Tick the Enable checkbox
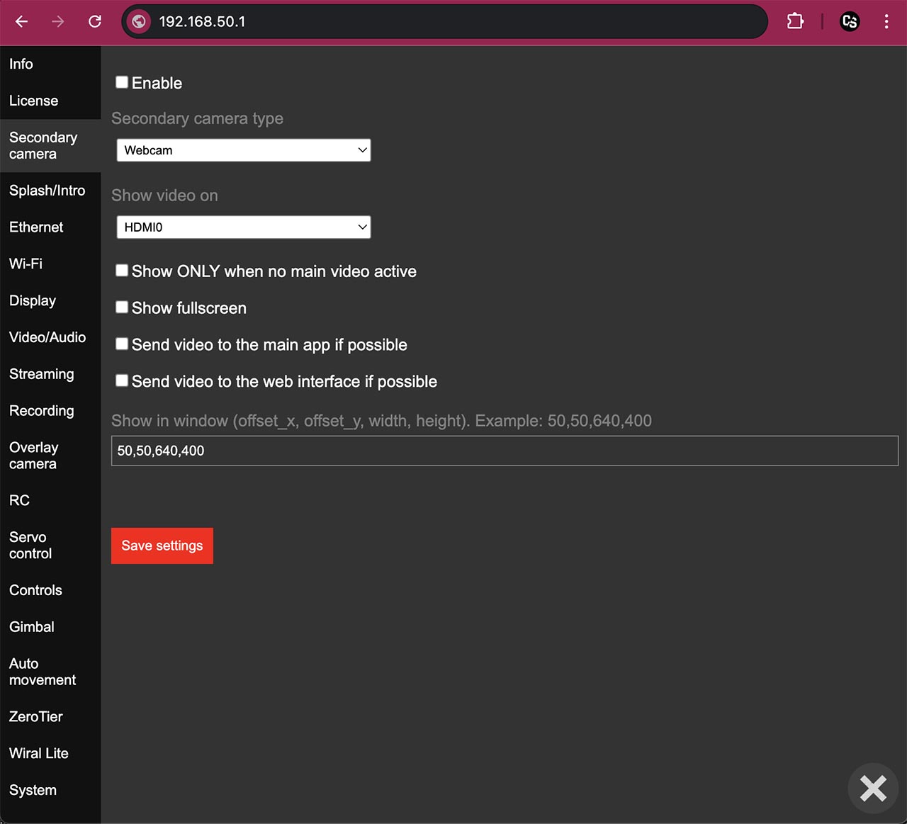This screenshot has height=824, width=907. click(122, 82)
